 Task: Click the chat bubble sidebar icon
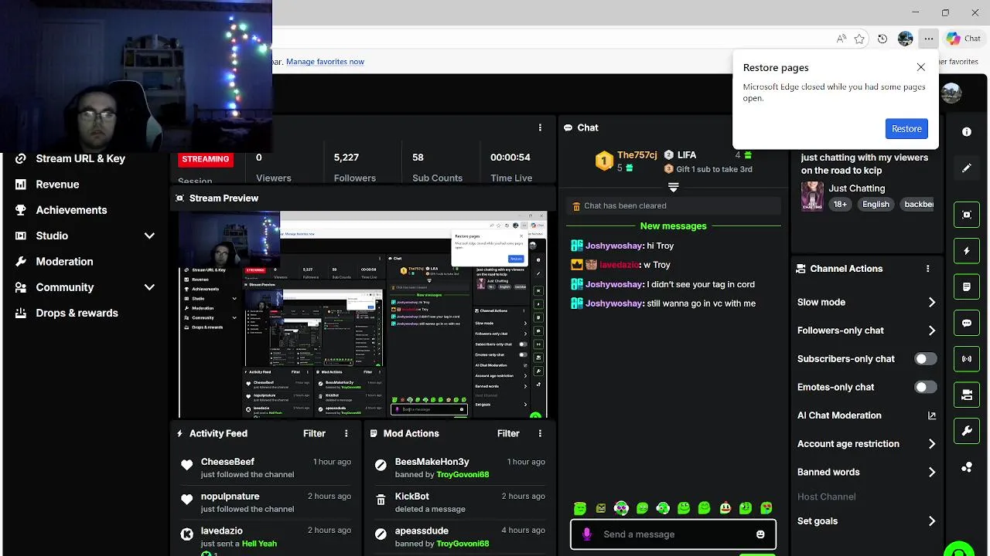coord(967,323)
